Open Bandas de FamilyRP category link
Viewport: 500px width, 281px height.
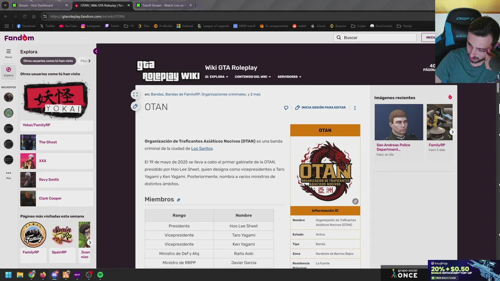(x=182, y=94)
